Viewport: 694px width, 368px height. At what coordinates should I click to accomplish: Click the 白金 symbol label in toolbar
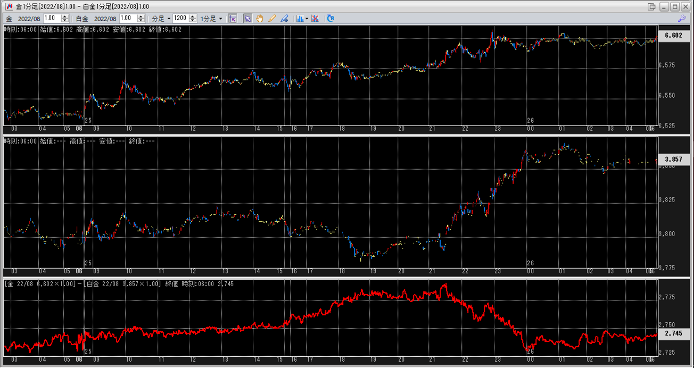click(x=83, y=19)
